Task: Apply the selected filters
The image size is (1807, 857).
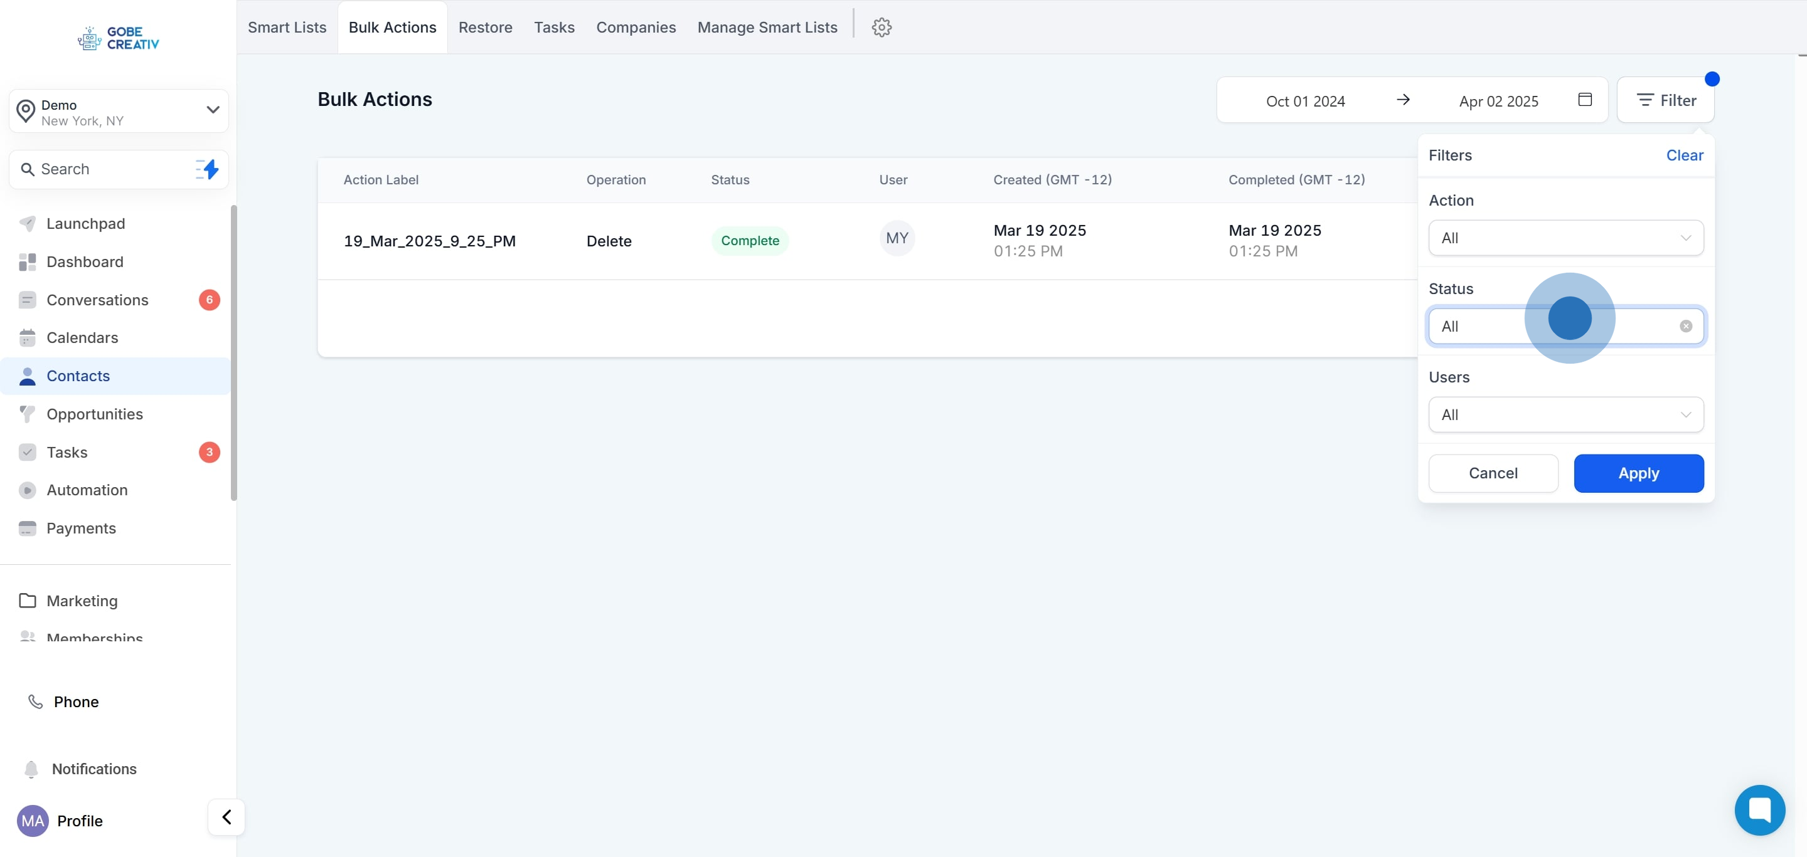Action: (1638, 473)
